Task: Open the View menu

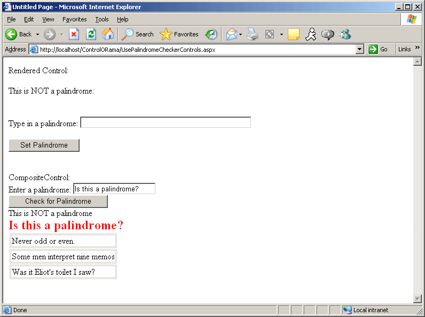Action: (x=48, y=19)
